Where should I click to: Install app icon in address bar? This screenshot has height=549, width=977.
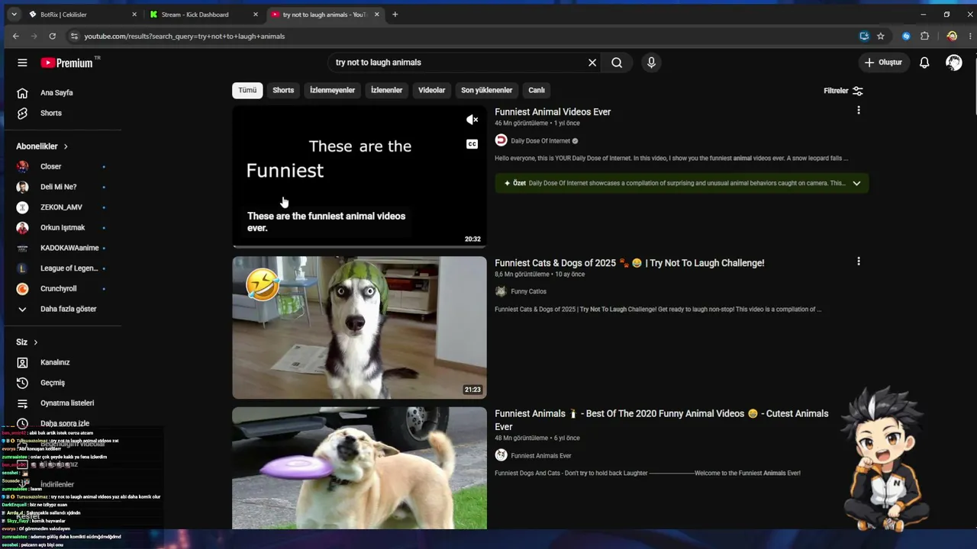[x=864, y=36]
